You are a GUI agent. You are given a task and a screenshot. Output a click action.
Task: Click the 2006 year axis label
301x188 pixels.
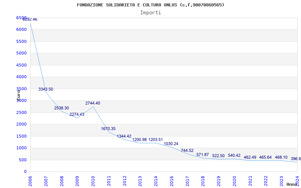tap(30, 181)
